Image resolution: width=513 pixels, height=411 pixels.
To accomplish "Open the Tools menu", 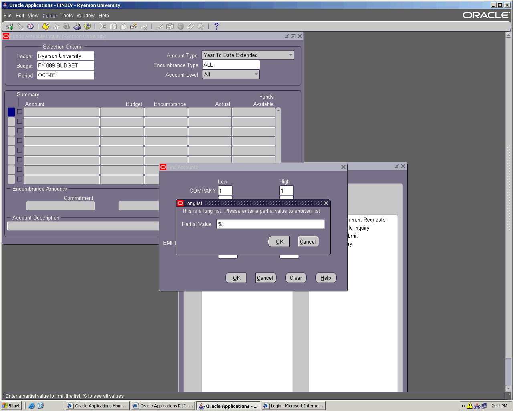I will point(67,16).
